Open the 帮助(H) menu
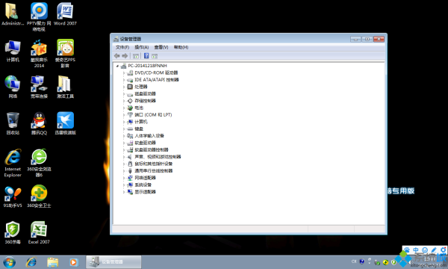The height and width of the screenshot is (269, 448). (181, 47)
